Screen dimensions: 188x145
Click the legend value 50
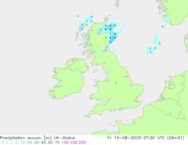[50, 143]
